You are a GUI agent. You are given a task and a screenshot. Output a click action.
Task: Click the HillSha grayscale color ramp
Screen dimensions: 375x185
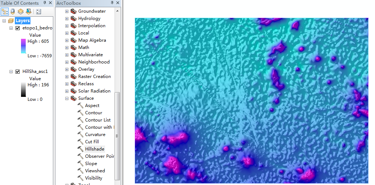[24, 90]
